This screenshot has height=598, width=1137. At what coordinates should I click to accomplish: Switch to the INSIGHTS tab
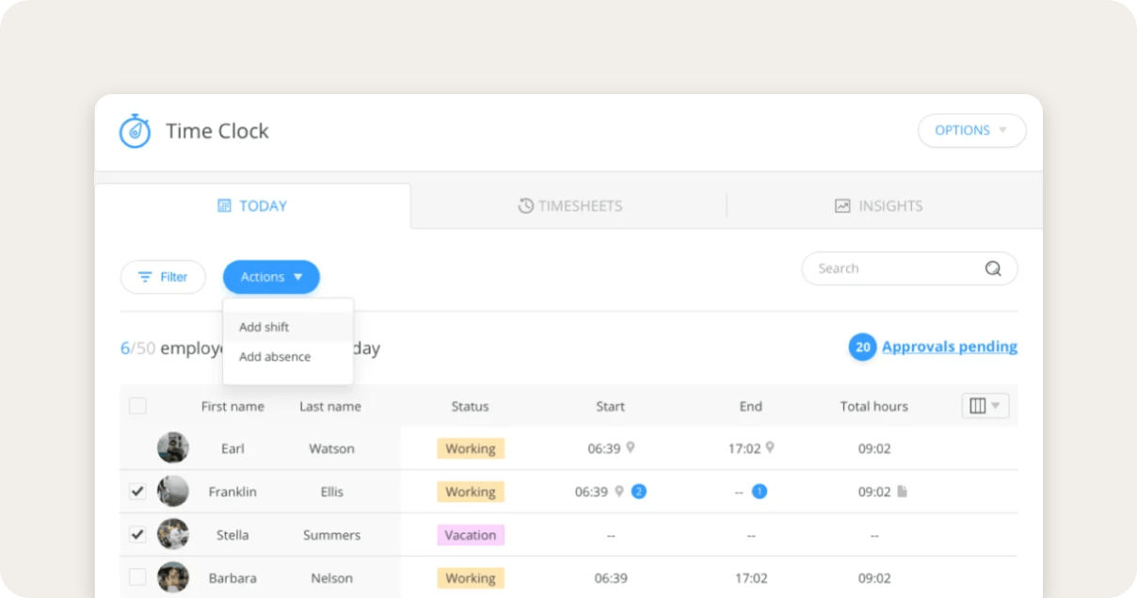(x=878, y=206)
